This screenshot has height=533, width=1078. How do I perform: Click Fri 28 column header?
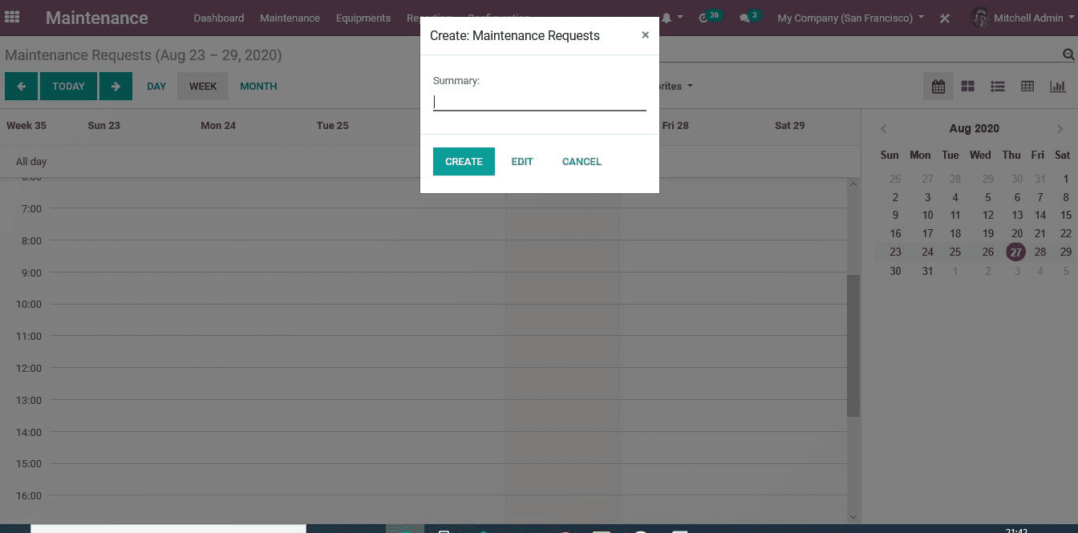(675, 125)
